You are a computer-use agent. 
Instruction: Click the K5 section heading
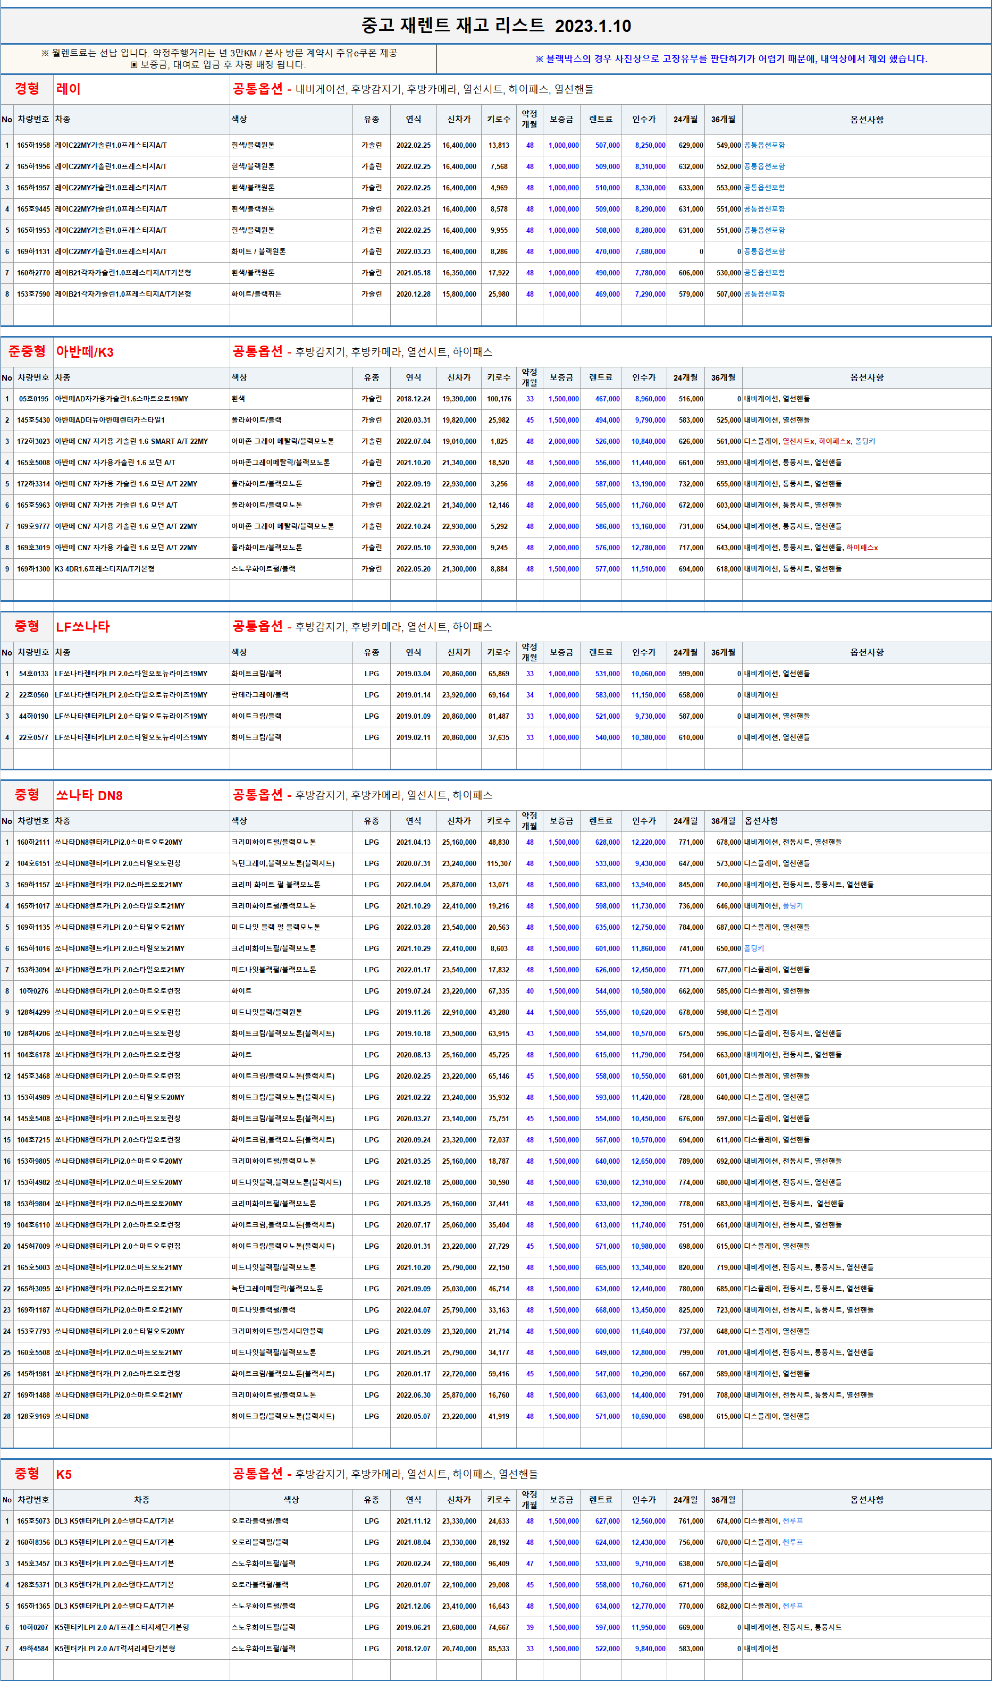point(64,1475)
